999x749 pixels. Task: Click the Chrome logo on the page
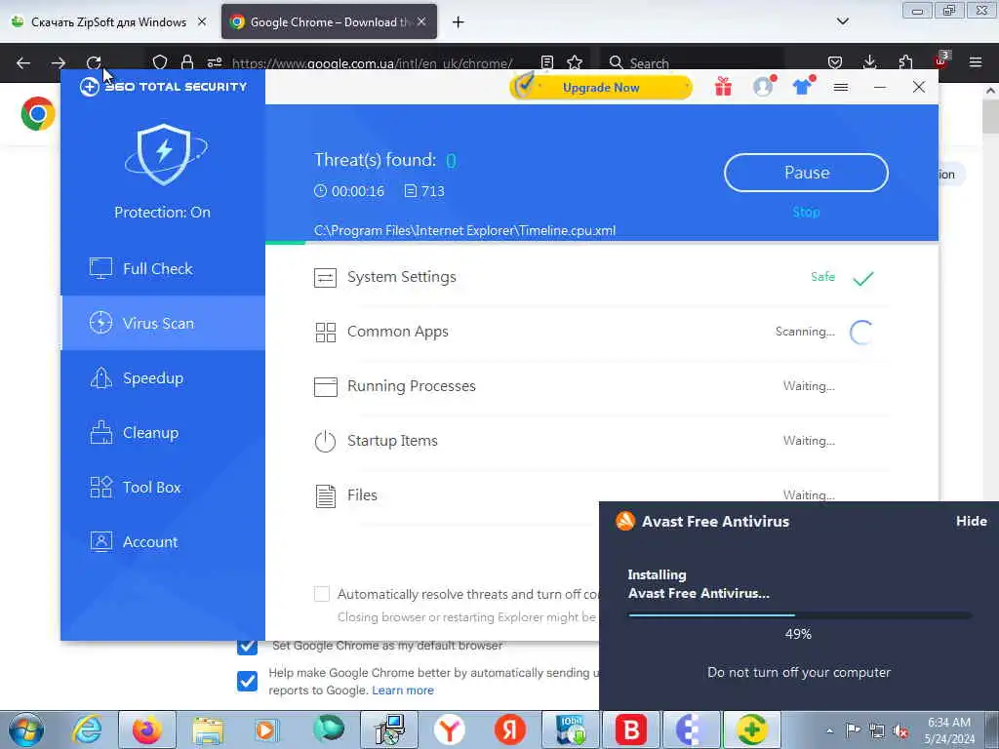tap(38, 114)
